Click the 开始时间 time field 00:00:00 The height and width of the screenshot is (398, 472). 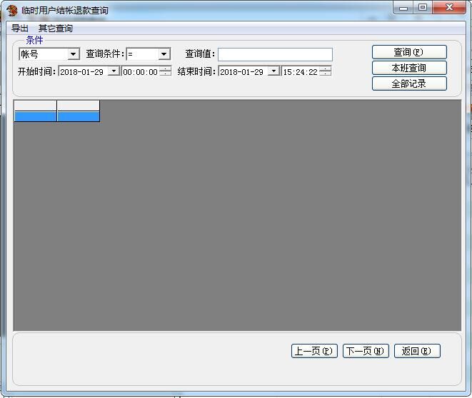140,72
